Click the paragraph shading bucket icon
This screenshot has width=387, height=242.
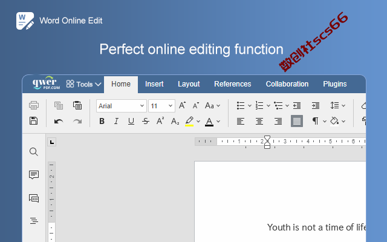[334, 121]
